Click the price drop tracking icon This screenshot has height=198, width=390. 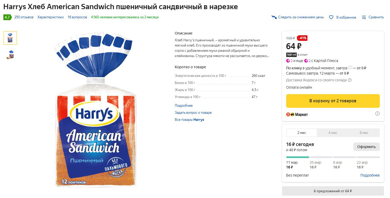pyautogui.click(x=274, y=17)
